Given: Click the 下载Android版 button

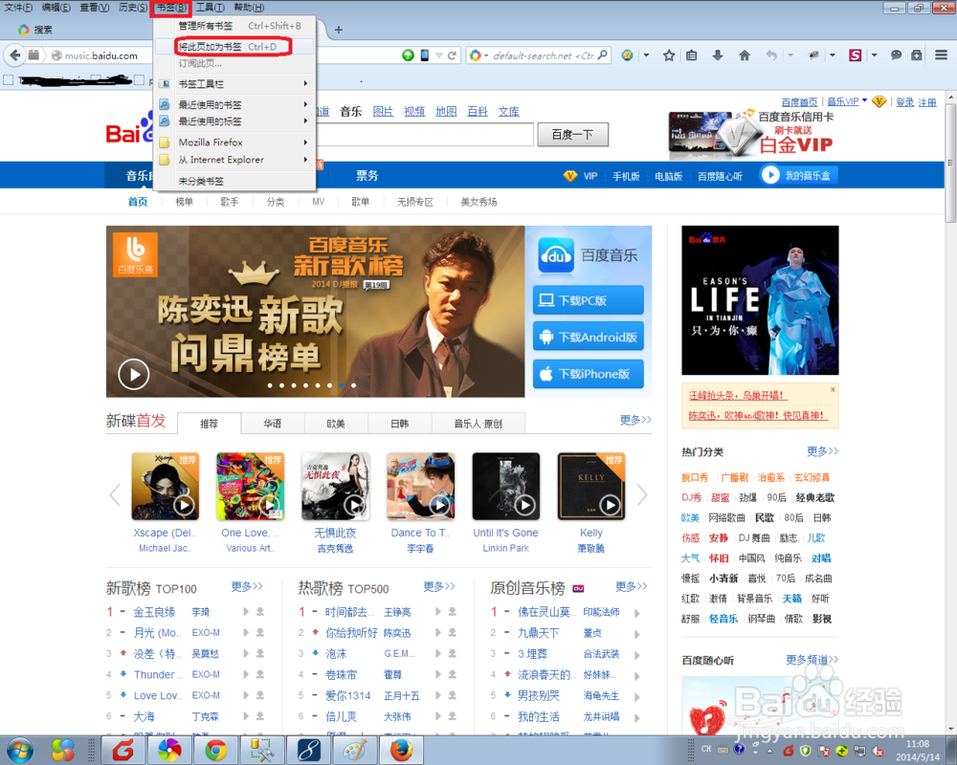Looking at the screenshot, I should pos(589,337).
